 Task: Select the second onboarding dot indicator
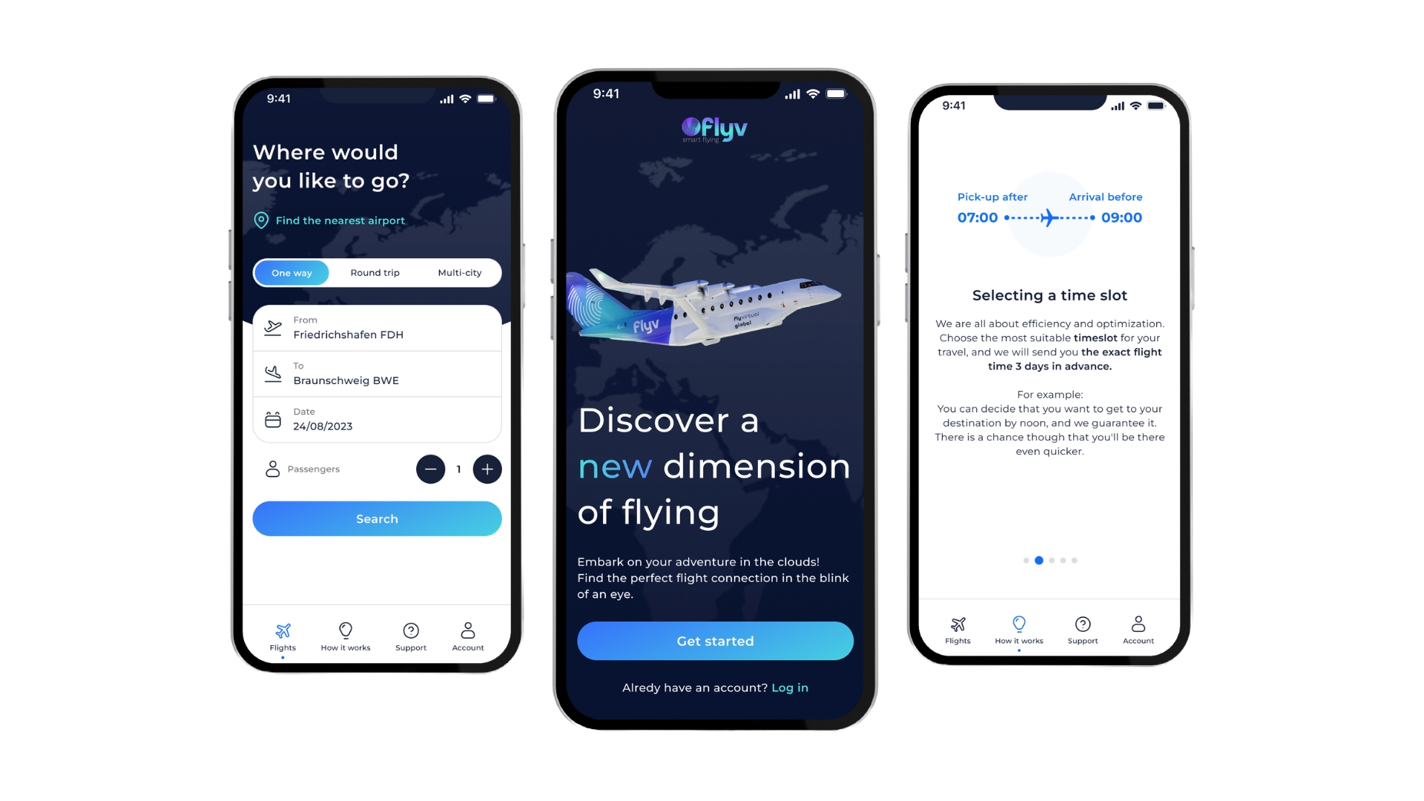(1038, 561)
